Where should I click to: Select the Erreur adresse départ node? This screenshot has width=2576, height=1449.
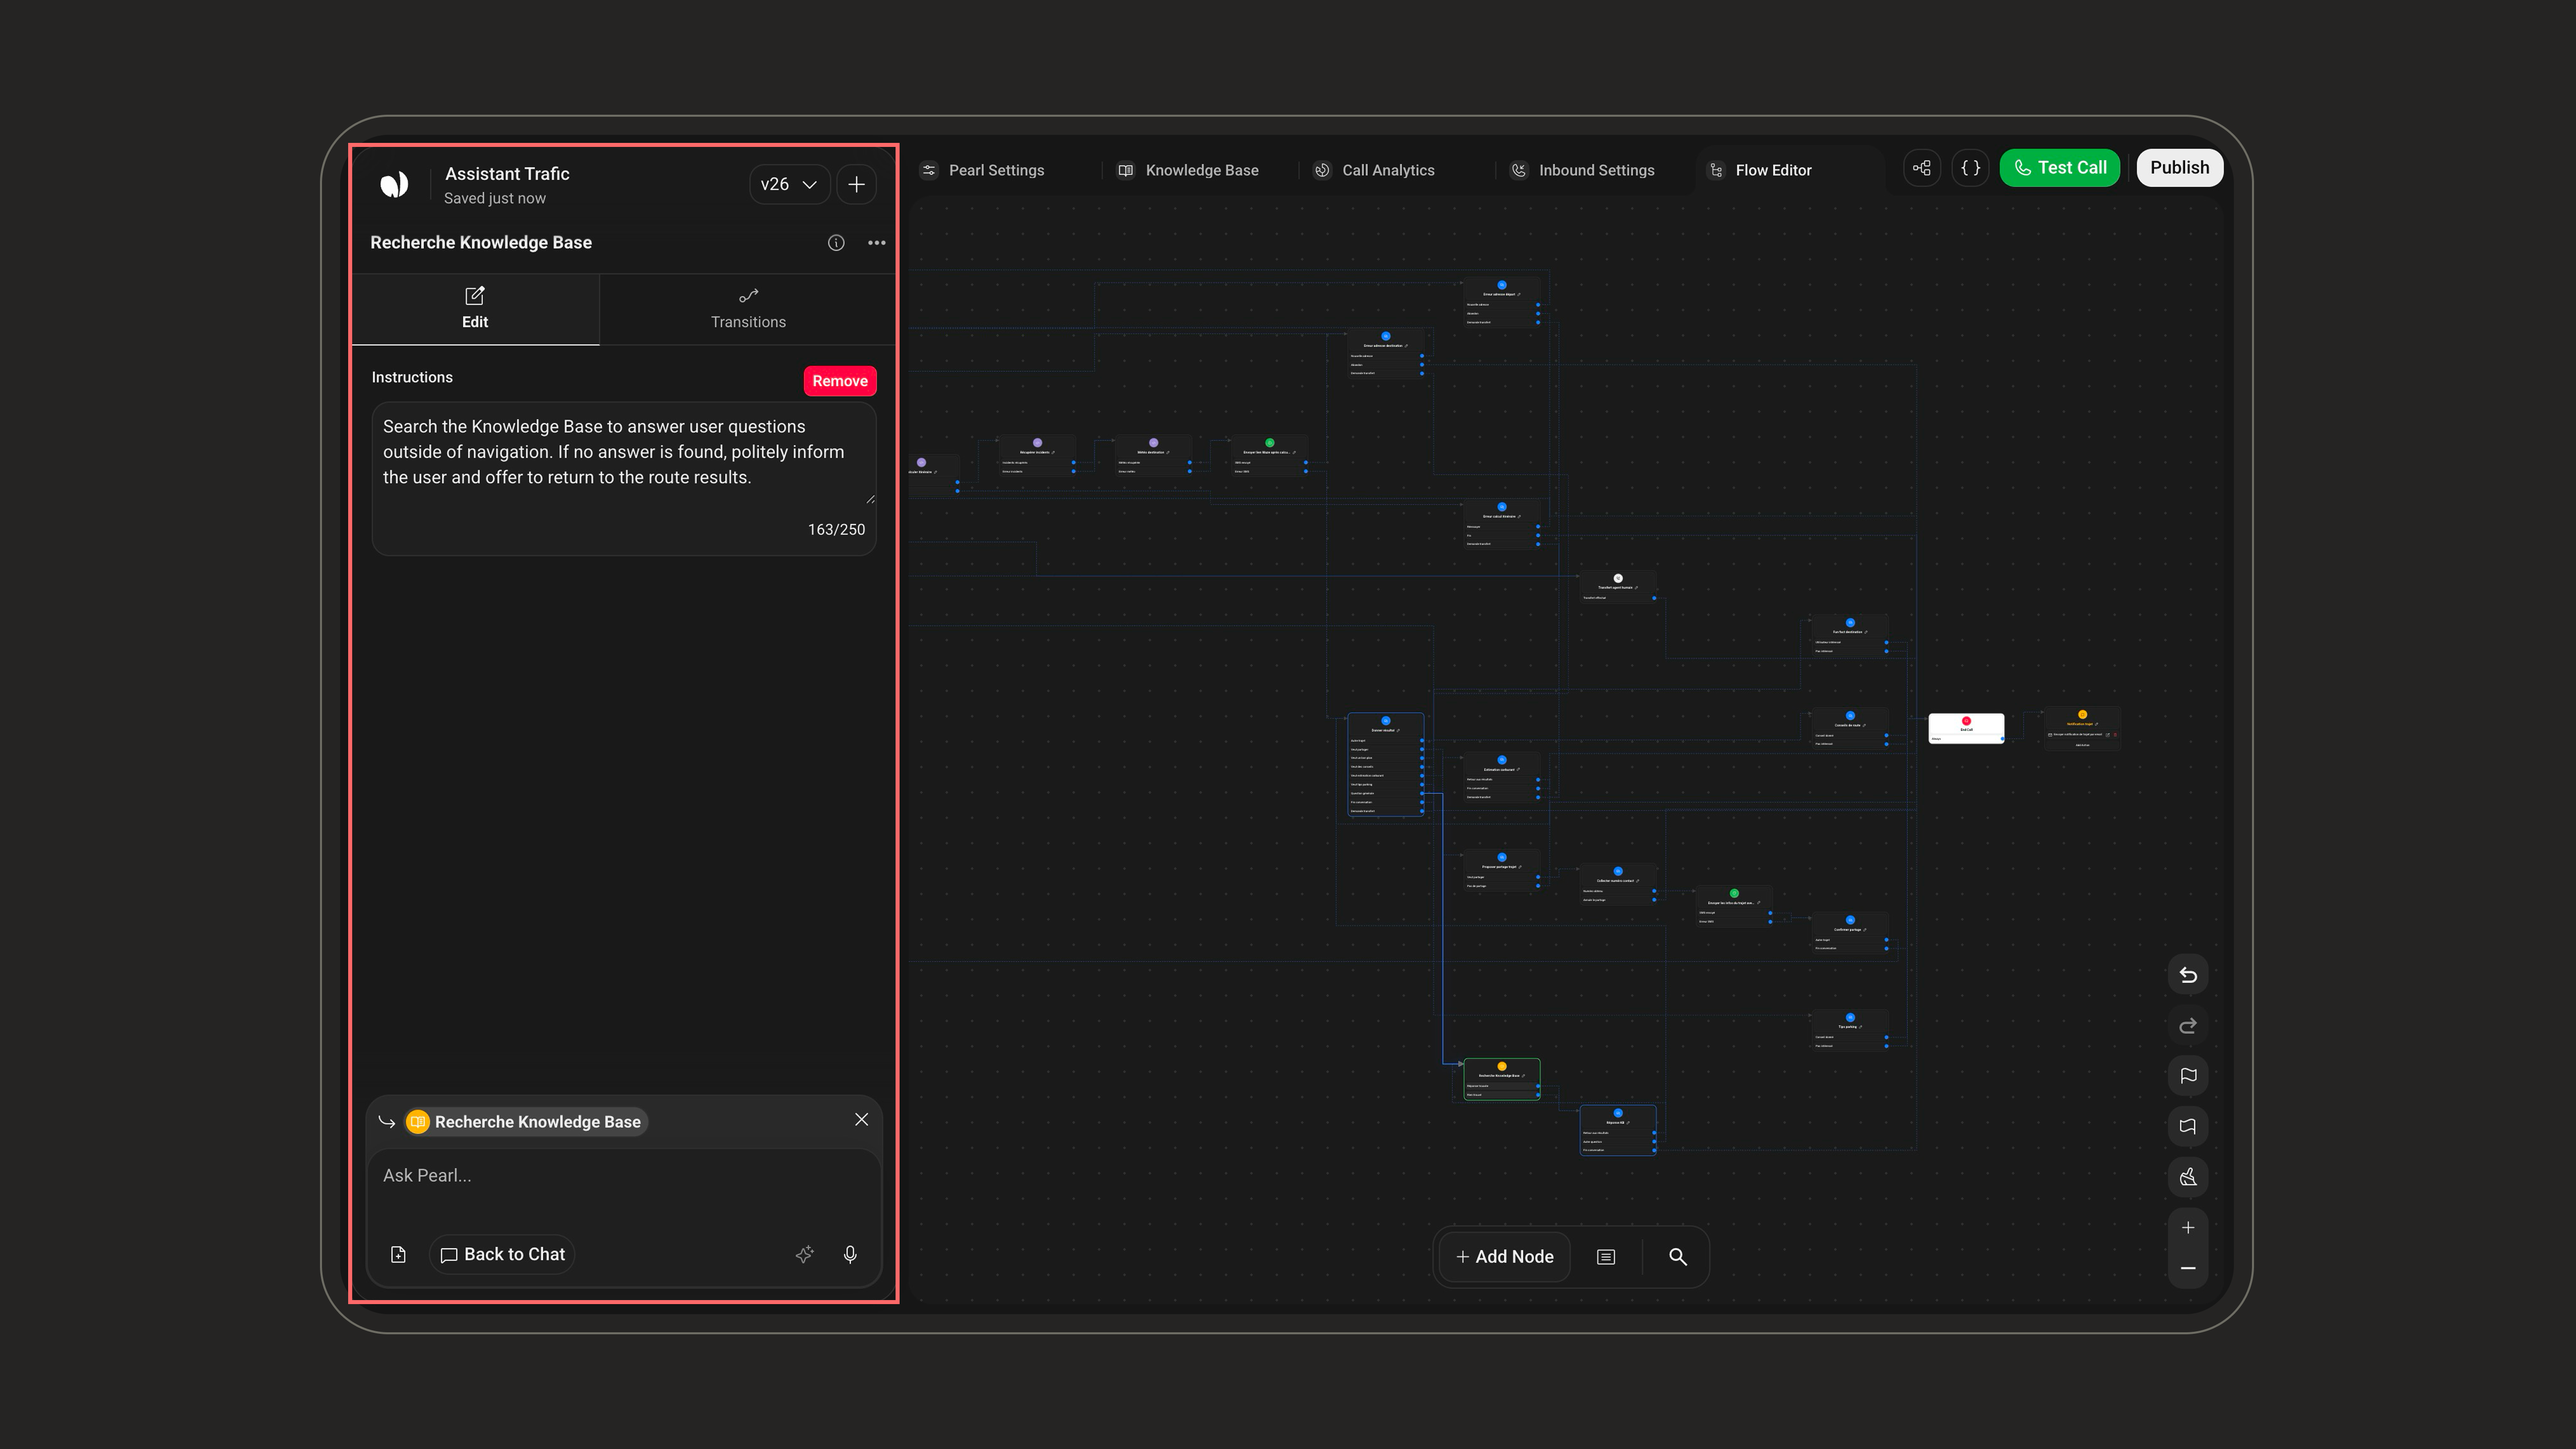(x=1501, y=303)
